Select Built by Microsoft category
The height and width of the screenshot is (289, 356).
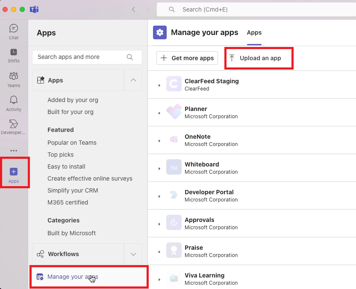(71, 233)
